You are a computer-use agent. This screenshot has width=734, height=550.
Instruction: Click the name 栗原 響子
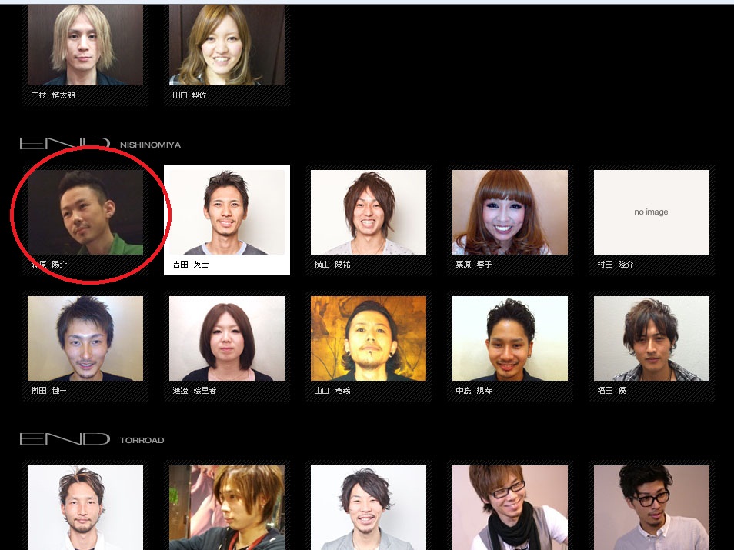pos(474,265)
